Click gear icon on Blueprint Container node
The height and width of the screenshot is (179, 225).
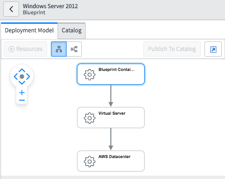click(x=89, y=75)
